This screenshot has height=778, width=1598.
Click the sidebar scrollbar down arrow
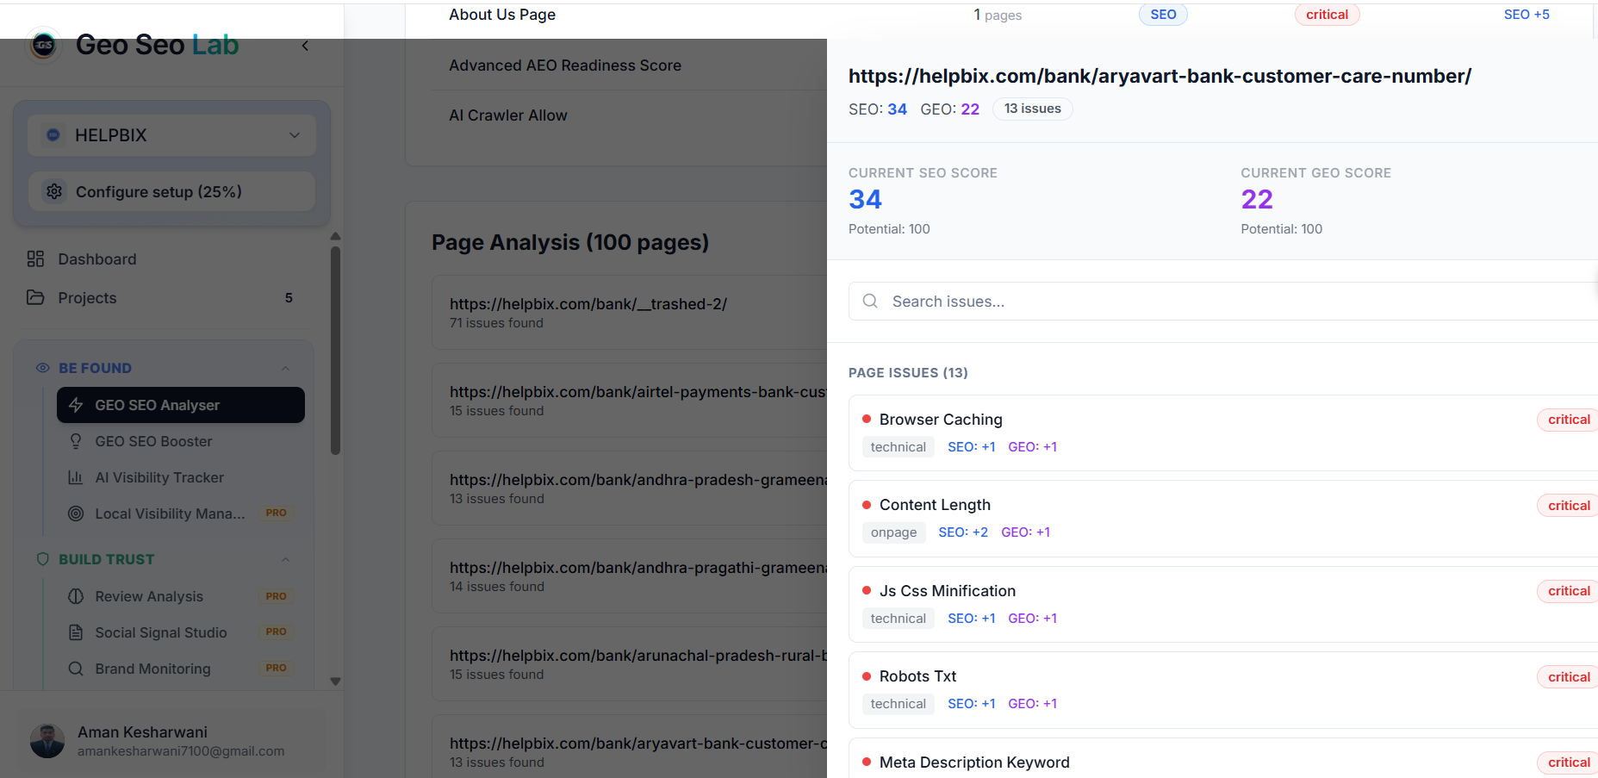point(336,682)
